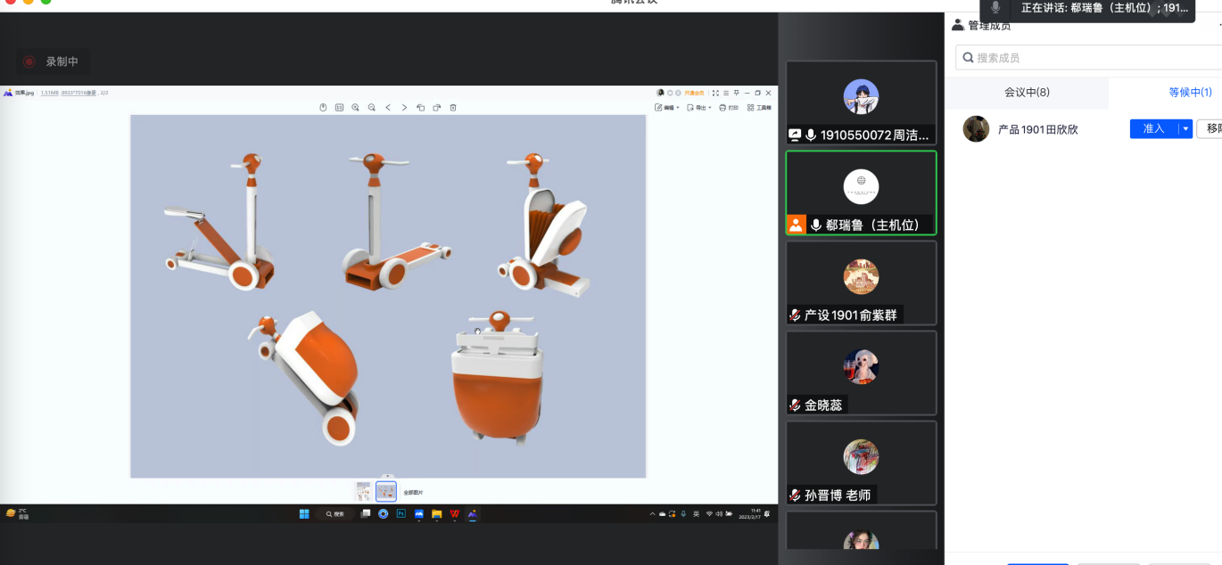Open Photoshop from the Windows taskbar
Image resolution: width=1222 pixels, height=565 pixels.
401,514
